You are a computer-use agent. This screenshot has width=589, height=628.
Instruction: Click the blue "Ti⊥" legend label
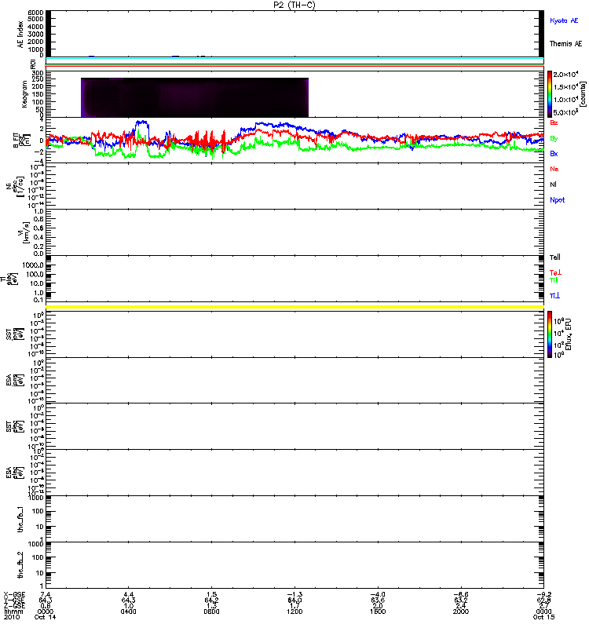pos(554,296)
